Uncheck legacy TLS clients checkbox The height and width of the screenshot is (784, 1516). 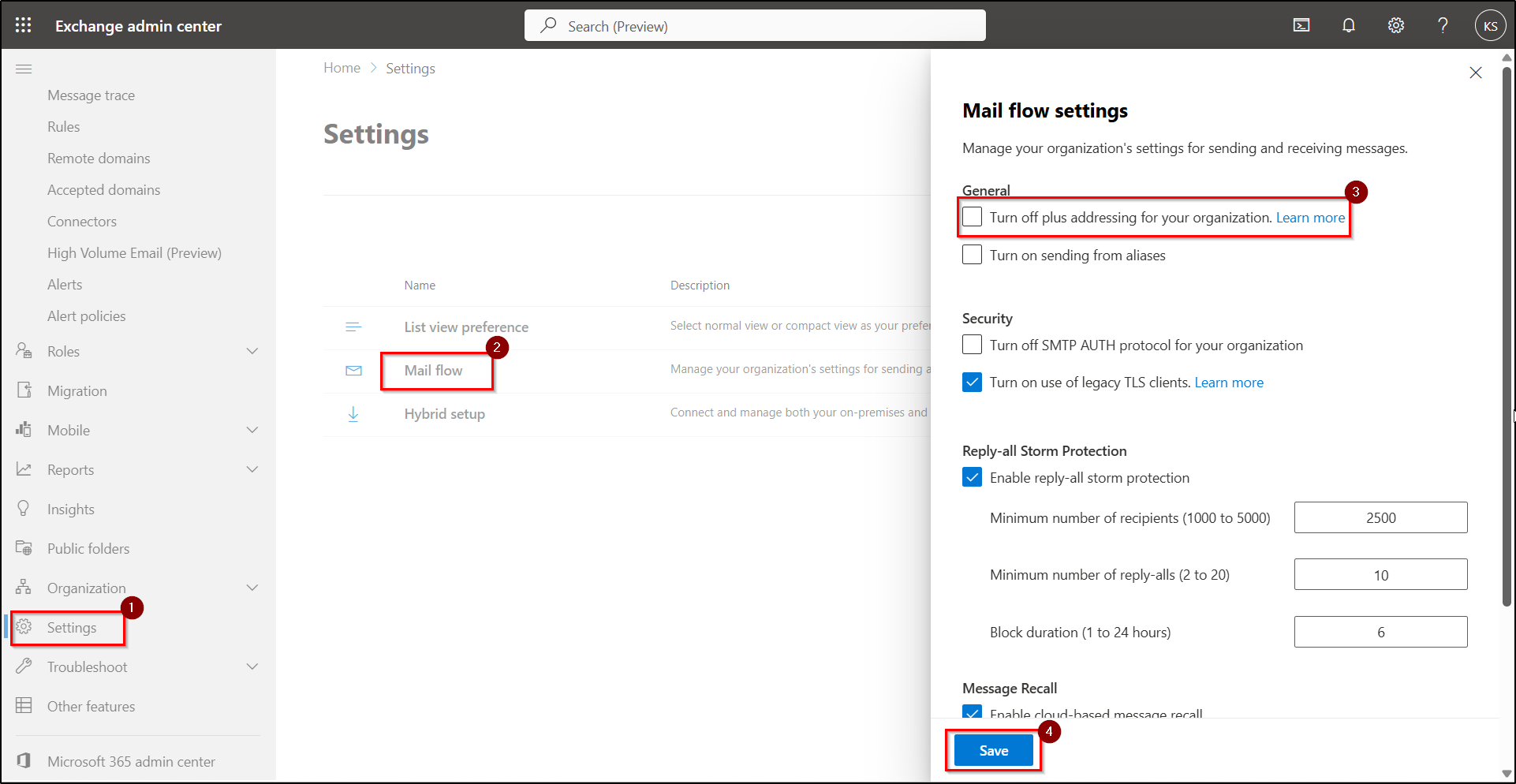coord(973,383)
